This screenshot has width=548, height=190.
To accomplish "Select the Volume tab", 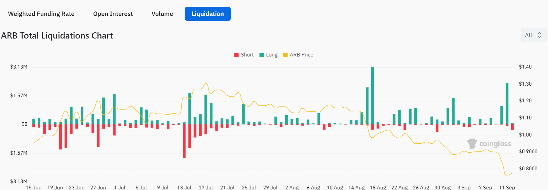I will [x=162, y=14].
